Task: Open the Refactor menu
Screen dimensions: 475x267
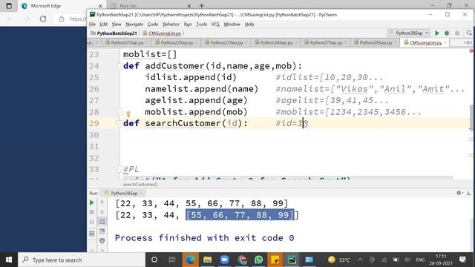Action: (x=171, y=24)
